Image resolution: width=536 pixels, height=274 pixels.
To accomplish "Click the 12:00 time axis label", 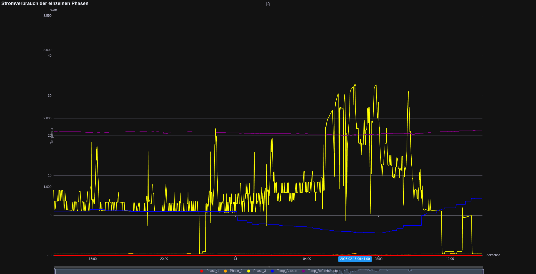I will pyautogui.click(x=450, y=259).
